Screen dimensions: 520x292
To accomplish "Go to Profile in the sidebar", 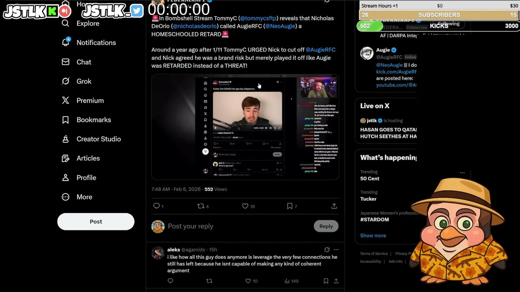I will [x=86, y=178].
